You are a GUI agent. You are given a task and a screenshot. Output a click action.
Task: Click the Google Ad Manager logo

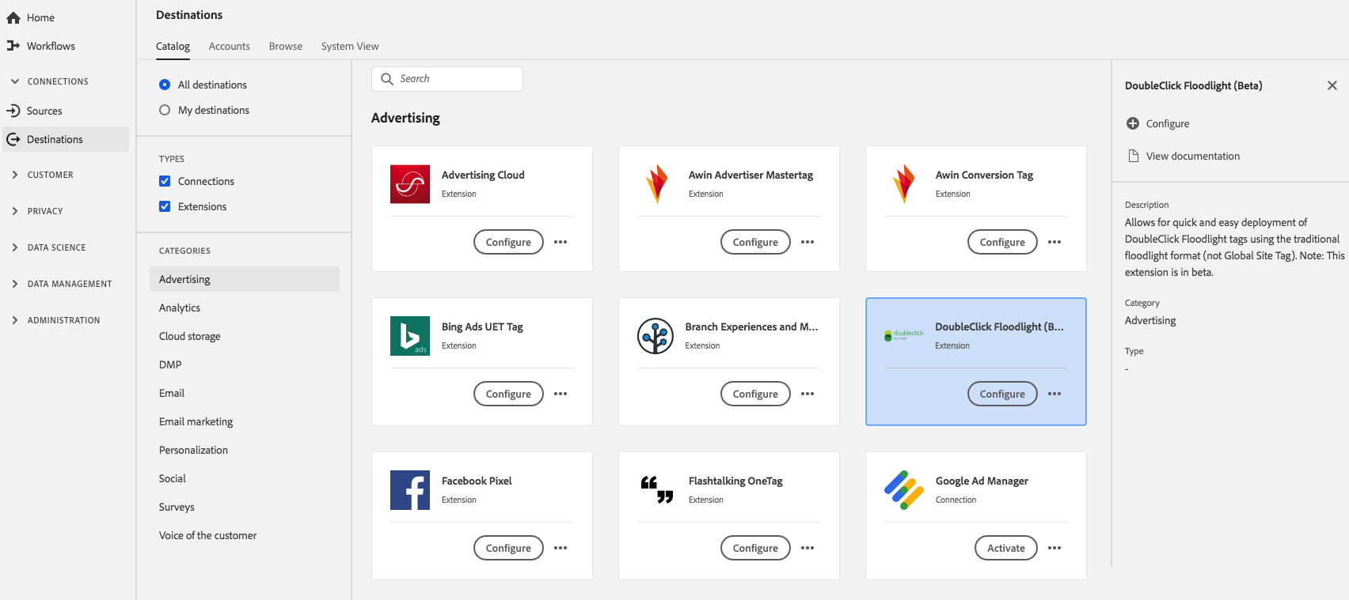click(x=904, y=490)
